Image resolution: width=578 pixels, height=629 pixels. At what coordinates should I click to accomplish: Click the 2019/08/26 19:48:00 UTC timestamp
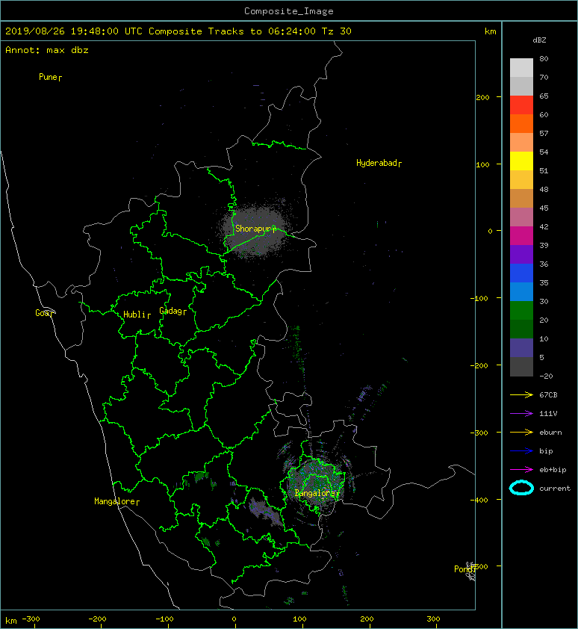click(x=74, y=31)
